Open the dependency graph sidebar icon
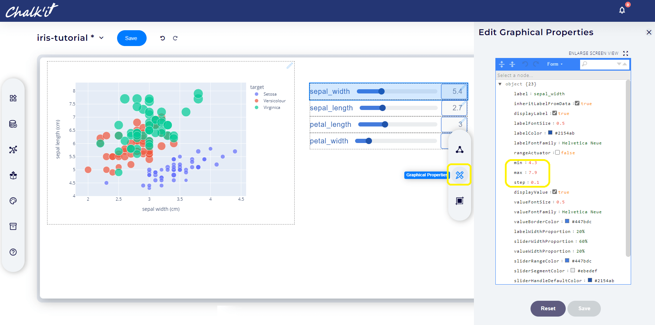 (x=13, y=150)
